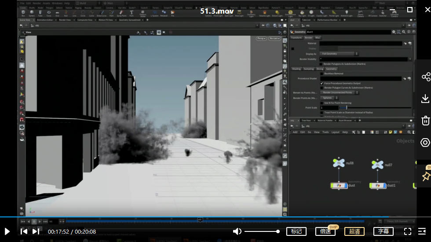Click the dust geometry node icon
Viewport: 431px width, 242px height.
pyautogui.click(x=339, y=186)
